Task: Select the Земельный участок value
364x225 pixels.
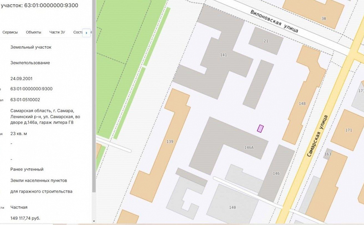Action: coord(31,47)
